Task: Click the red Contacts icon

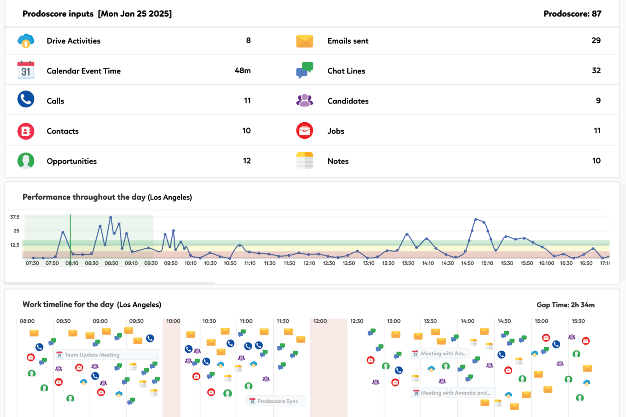Action: 26,131
